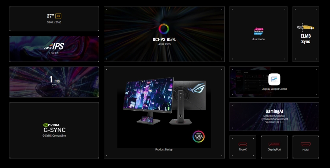Image resolution: width=330 pixels, height=168 pixels.
Task: Click the 4K resolution badge
Action: pos(58,16)
